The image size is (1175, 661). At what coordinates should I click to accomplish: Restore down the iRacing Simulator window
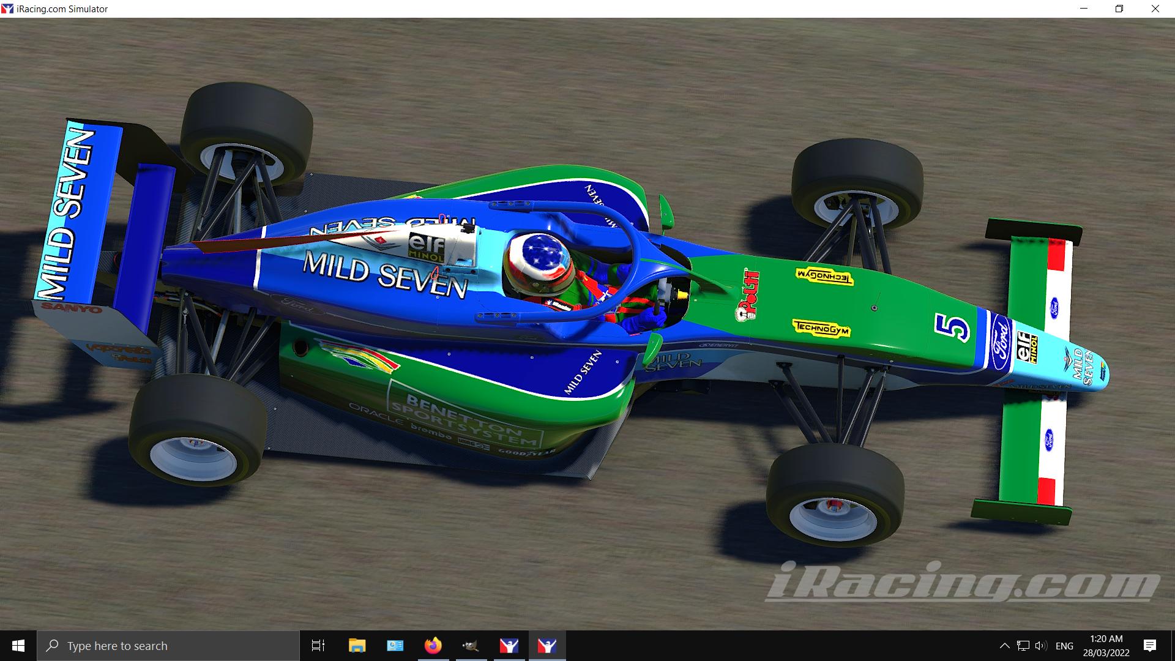coord(1119,9)
